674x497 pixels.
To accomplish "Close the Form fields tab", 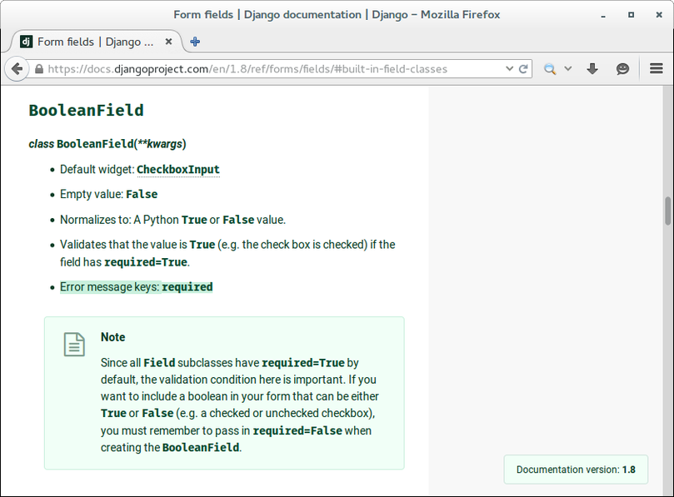I will (169, 42).
